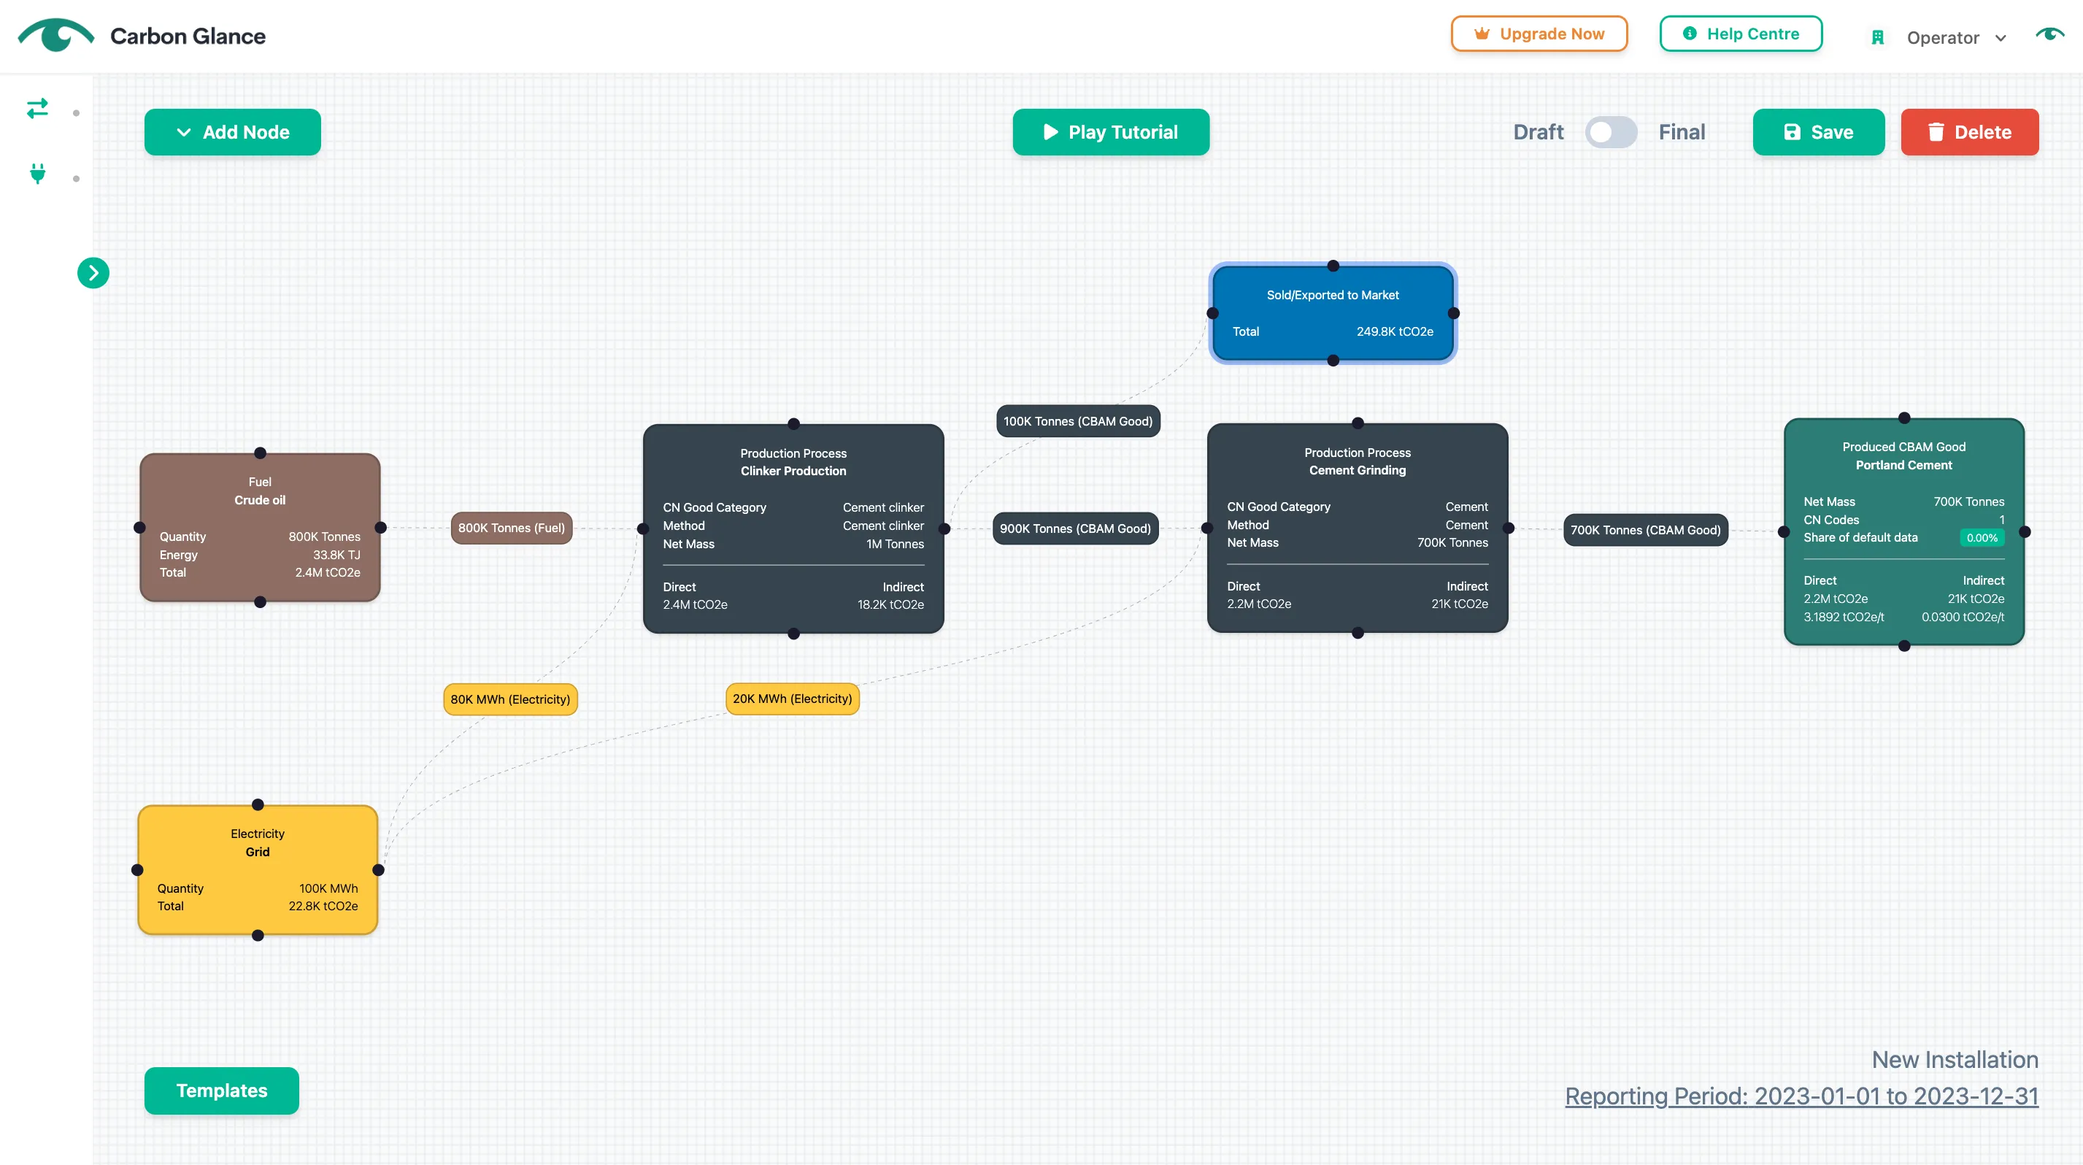
Task: Click the right connector of Electricity Grid node
Action: (379, 870)
